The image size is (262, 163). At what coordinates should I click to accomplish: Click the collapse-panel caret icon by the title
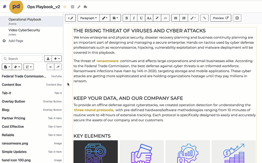[x=72, y=7]
